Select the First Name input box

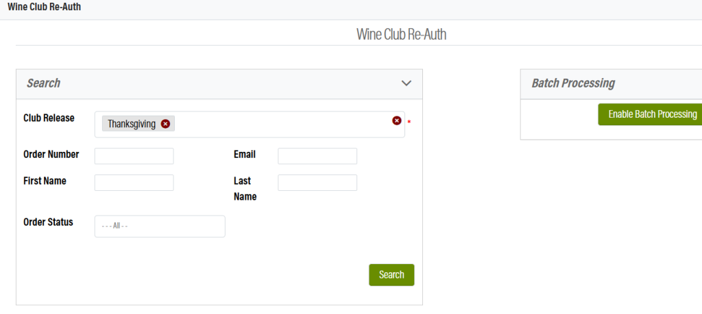coord(134,183)
